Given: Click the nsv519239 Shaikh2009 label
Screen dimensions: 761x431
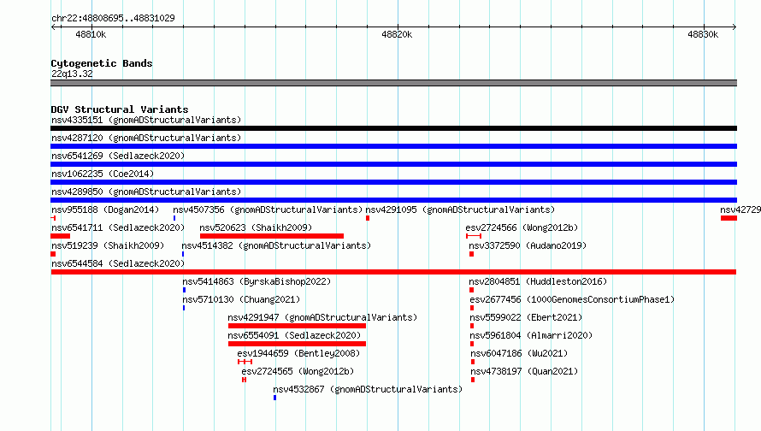Looking at the screenshot, I should [108, 245].
